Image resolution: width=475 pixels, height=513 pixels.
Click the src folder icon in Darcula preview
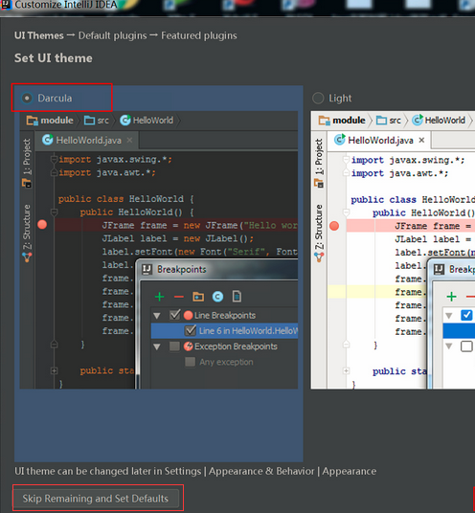89,121
